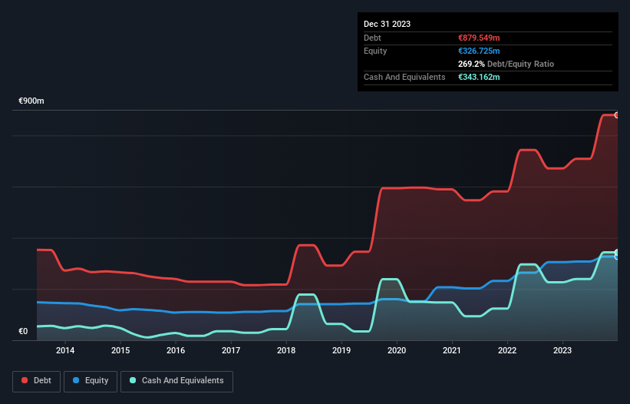Click the €900m y-axis label
This screenshot has width=630, height=404.
click(31, 101)
